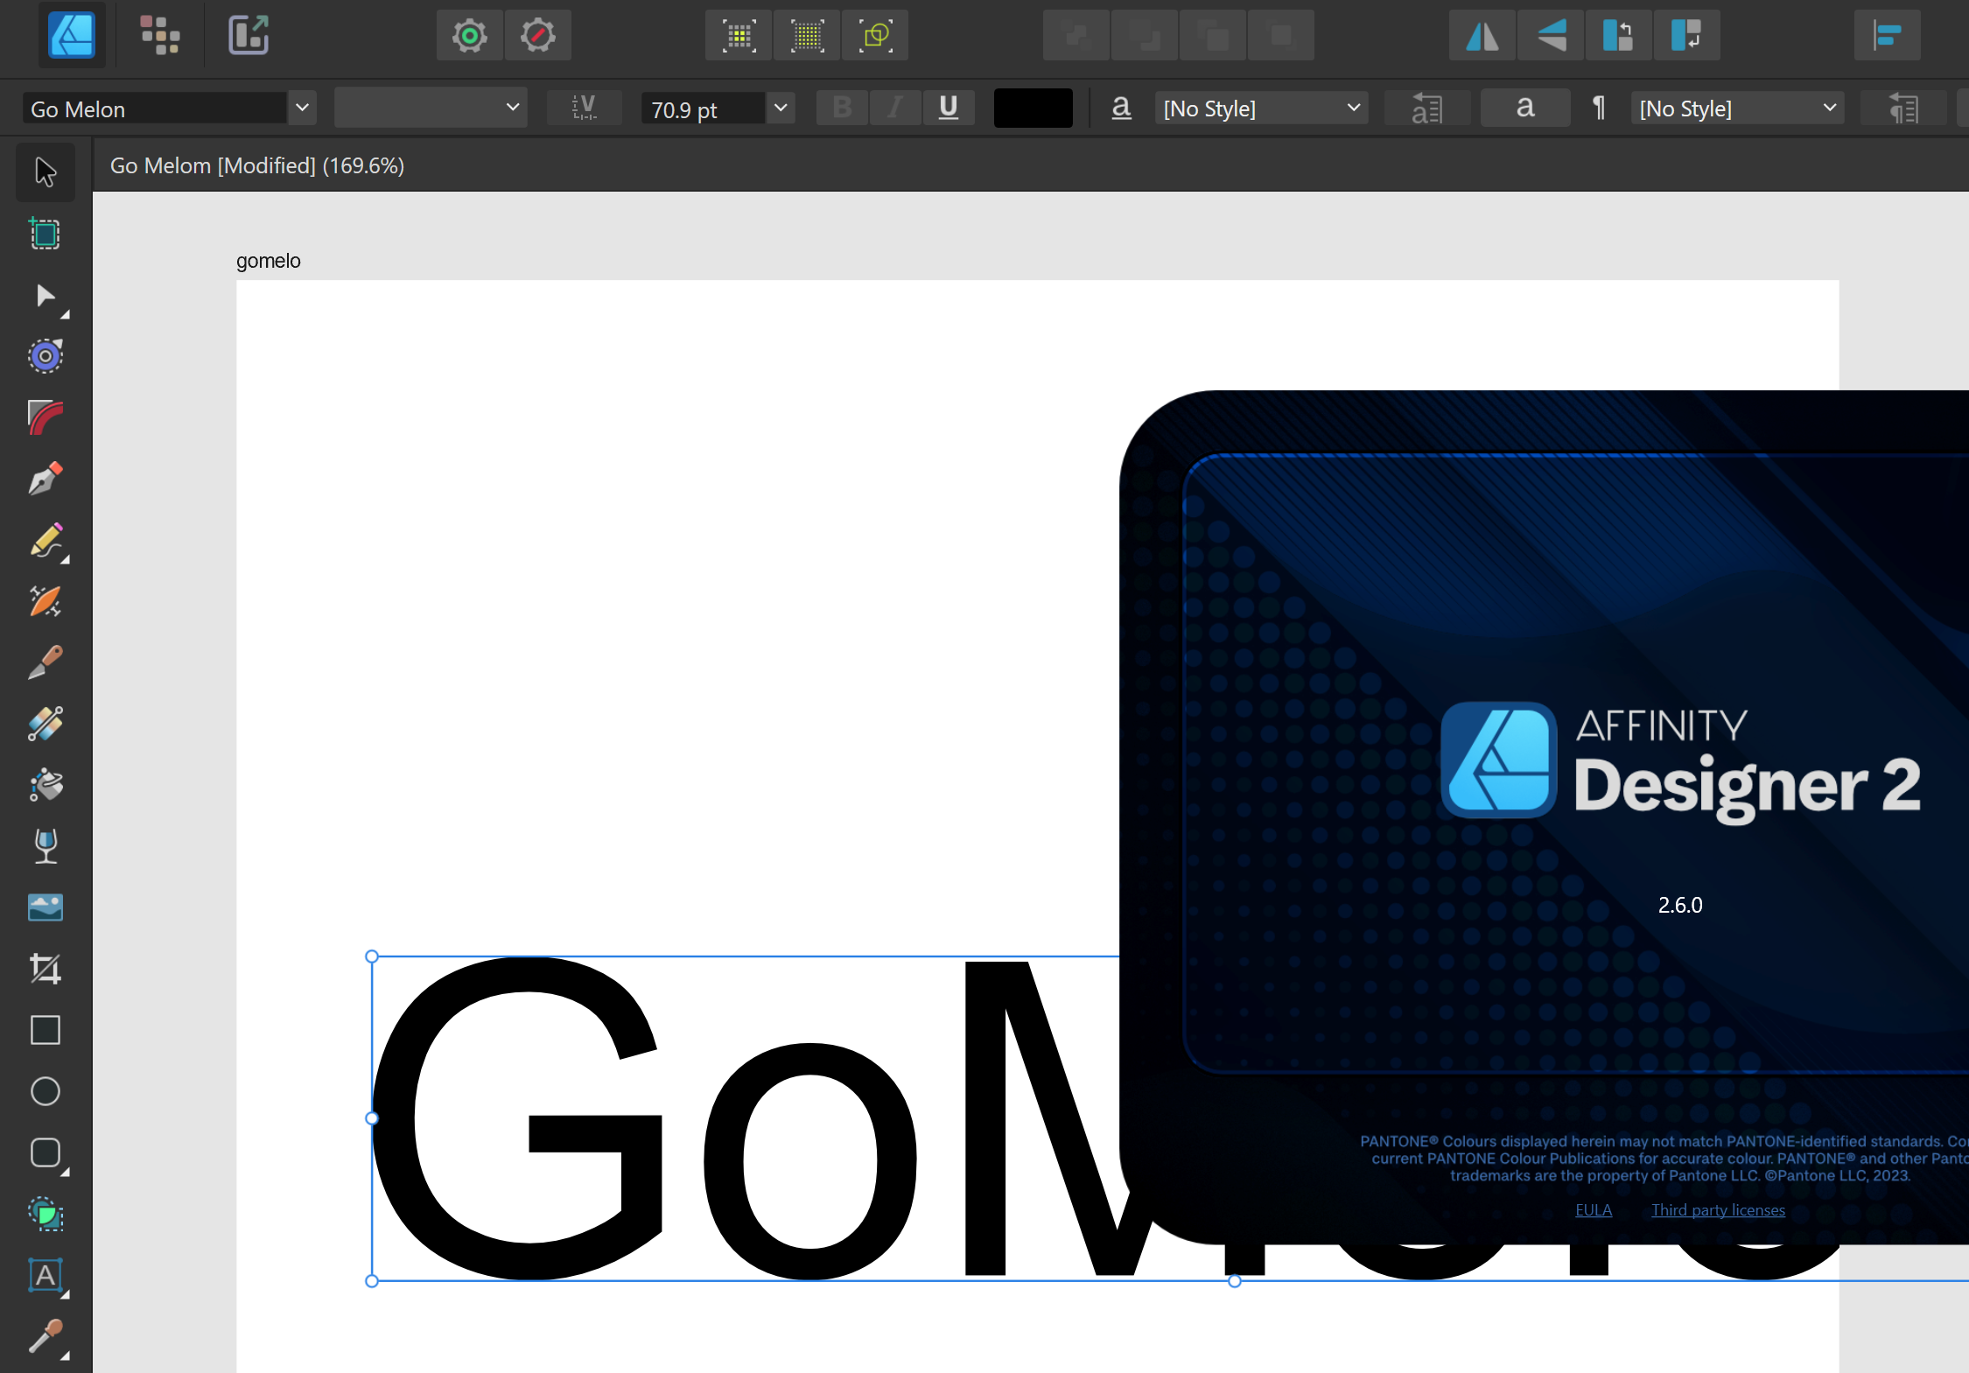Toggle Bold formatting

click(x=842, y=108)
